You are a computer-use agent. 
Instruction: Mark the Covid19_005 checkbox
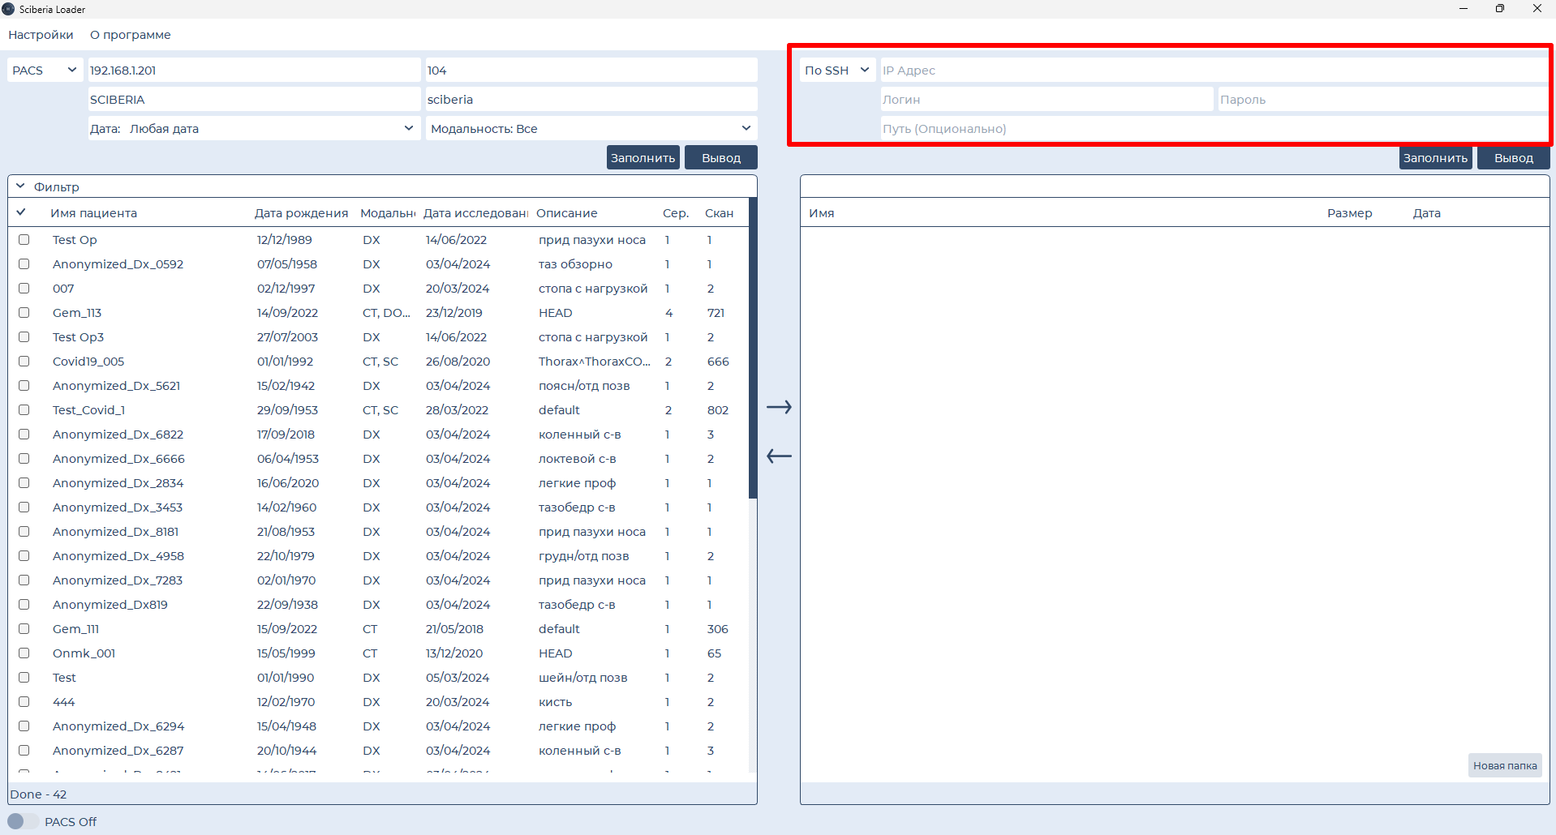coord(24,362)
